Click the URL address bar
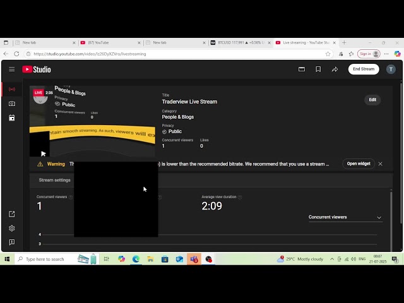404x303 pixels. 178,54
